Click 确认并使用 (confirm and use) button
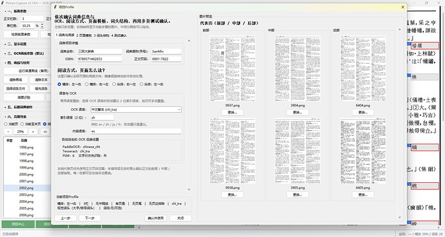Viewport: 445px width, 237px height. point(156,218)
